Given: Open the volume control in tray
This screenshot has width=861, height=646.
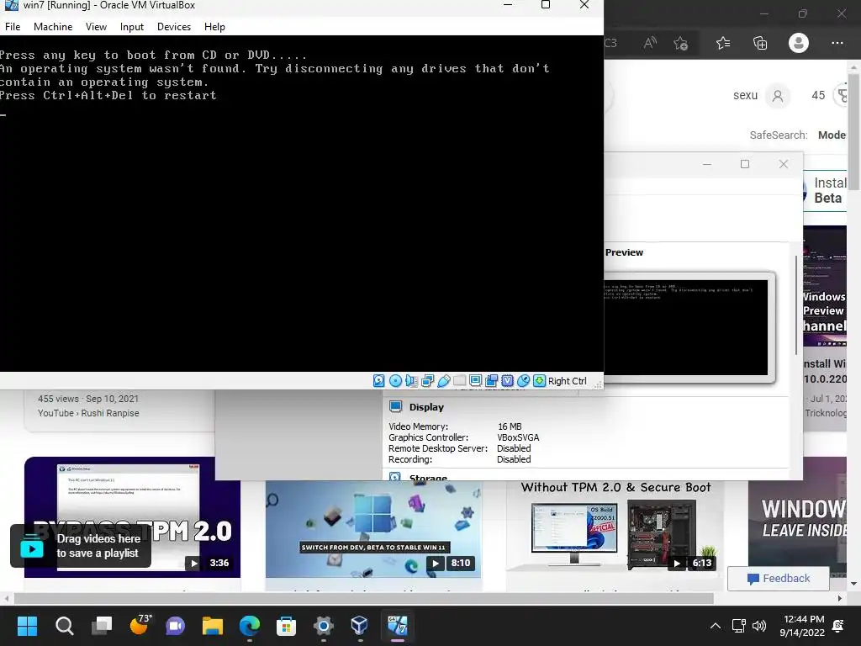Looking at the screenshot, I should tap(759, 626).
